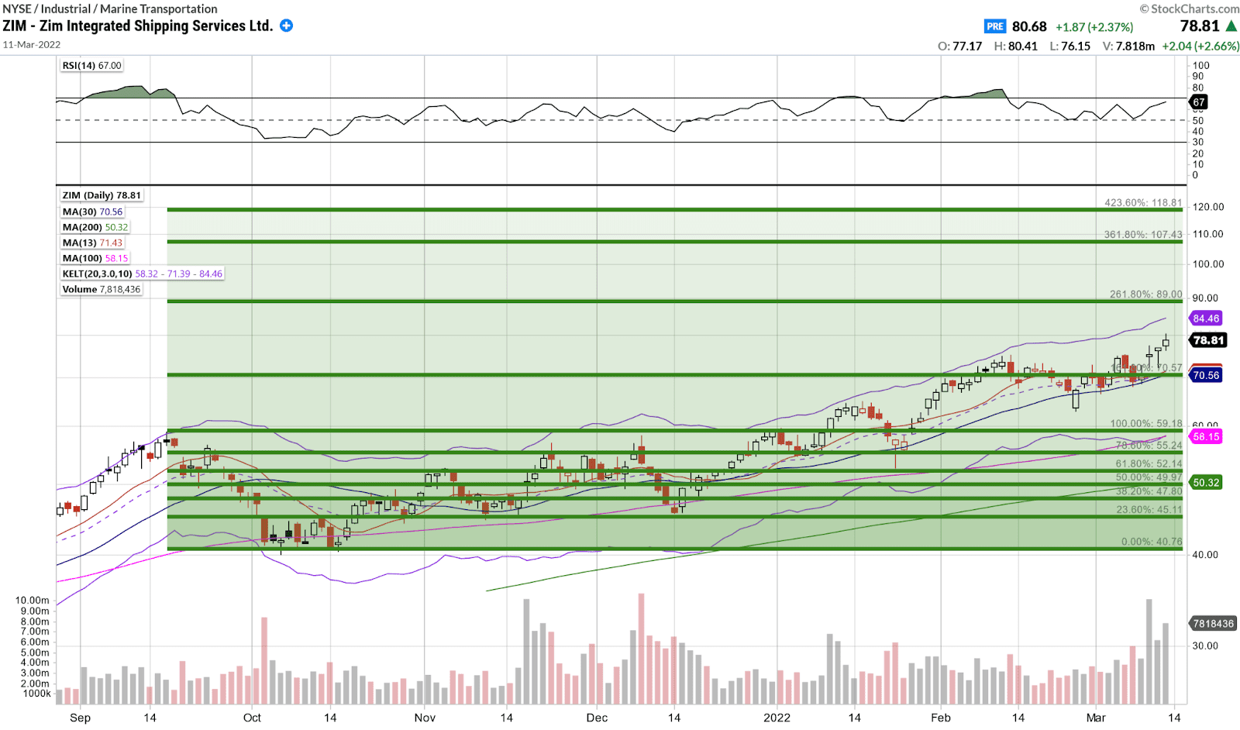Click the 10.00m volume axis label
Image resolution: width=1240 pixels, height=730 pixels.
(x=33, y=601)
